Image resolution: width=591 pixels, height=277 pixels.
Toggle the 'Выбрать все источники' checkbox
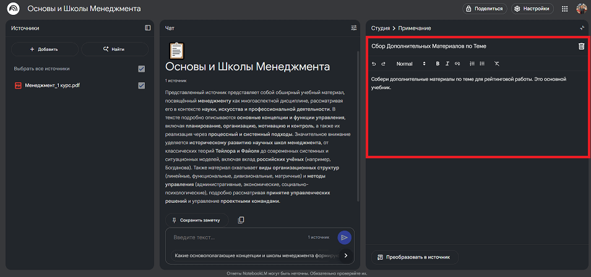point(142,69)
